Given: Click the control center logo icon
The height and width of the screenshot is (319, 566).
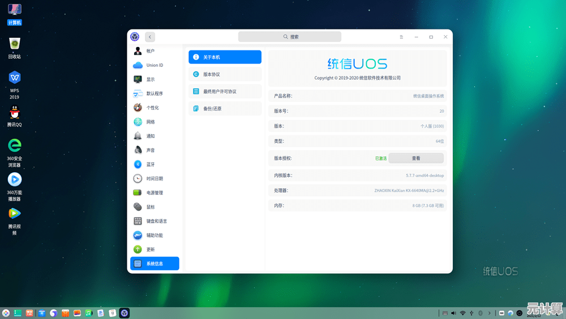Looking at the screenshot, I should coord(135,36).
